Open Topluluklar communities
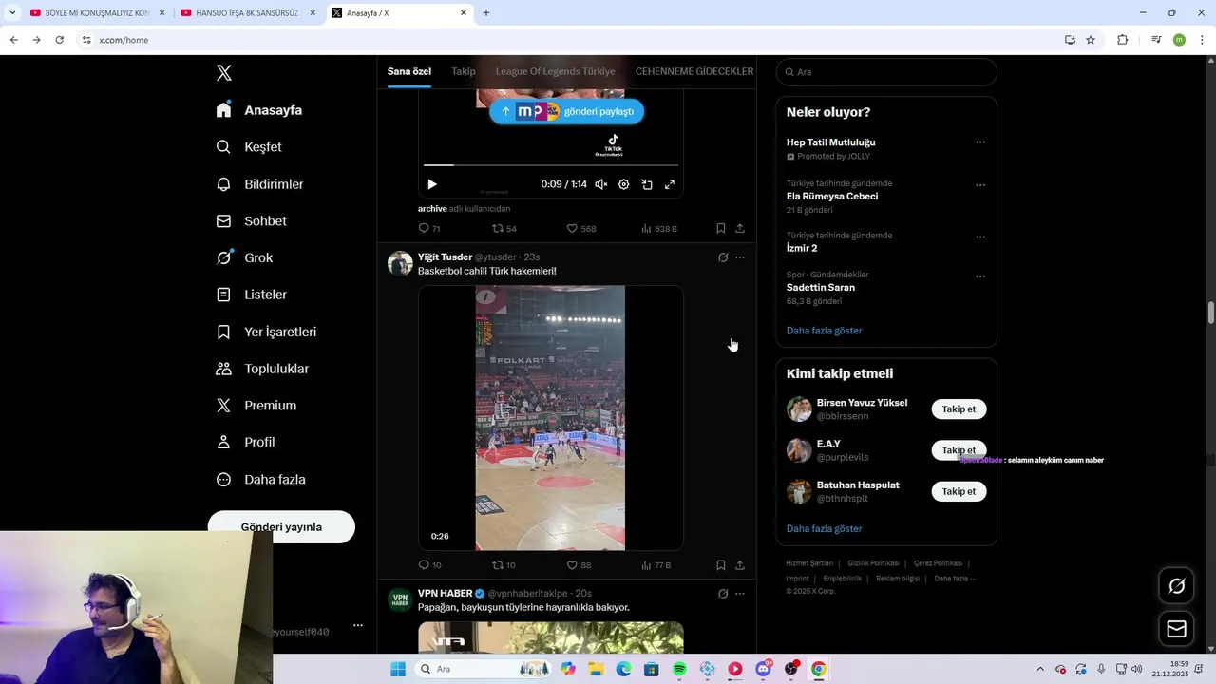Image resolution: width=1216 pixels, height=684 pixels. 262,369
